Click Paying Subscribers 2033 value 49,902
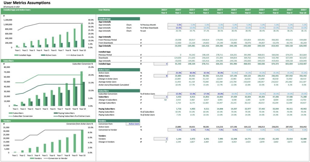 303,109
